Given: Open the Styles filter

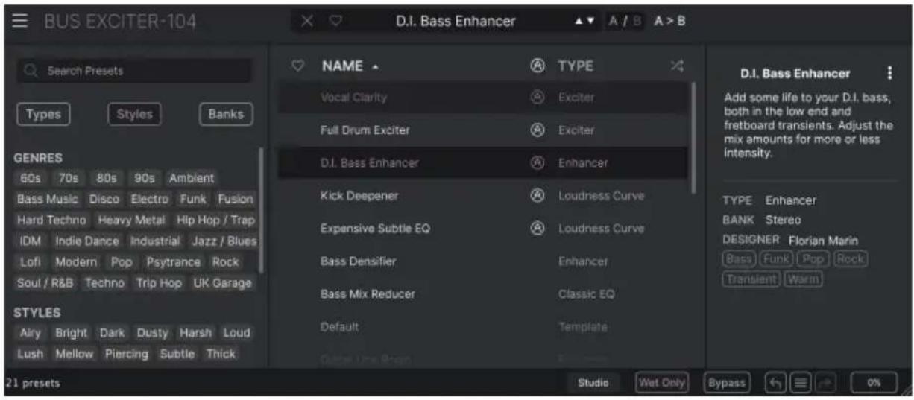Looking at the screenshot, I should 135,115.
